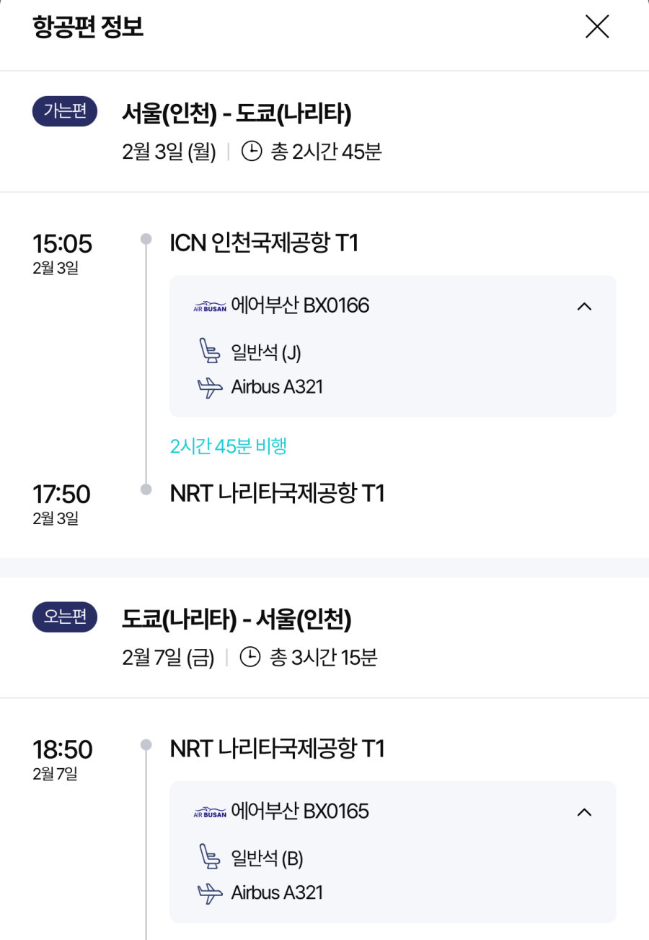Click the airplane icon in BX0165 card
649x940 pixels.
[x=210, y=893]
